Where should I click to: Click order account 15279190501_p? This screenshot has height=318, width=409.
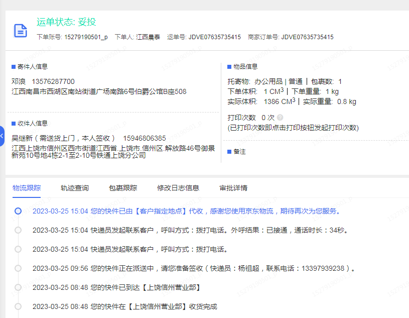click(x=86, y=37)
